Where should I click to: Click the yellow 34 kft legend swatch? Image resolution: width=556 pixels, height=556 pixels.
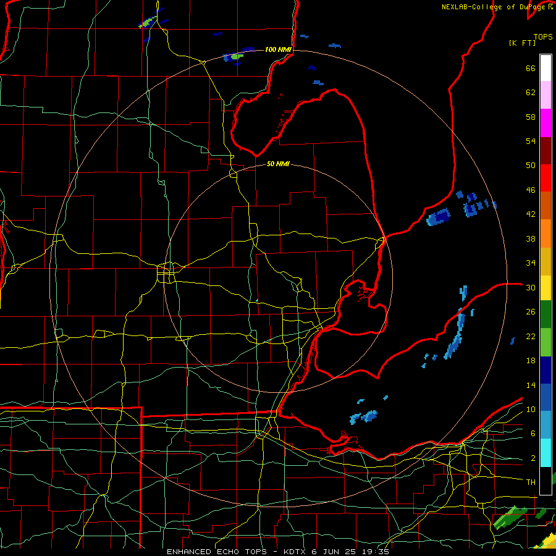pos(545,288)
